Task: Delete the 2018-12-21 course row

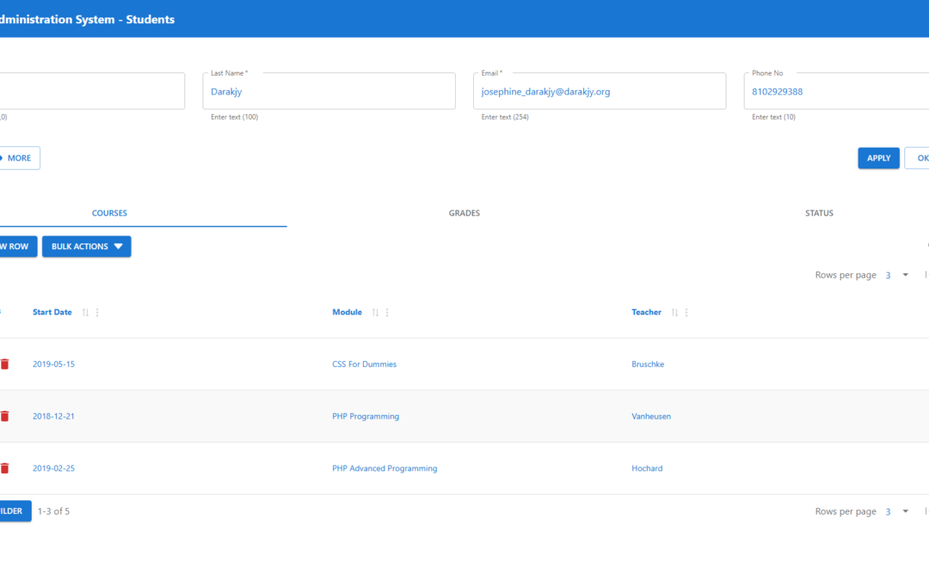Action: click(x=5, y=416)
